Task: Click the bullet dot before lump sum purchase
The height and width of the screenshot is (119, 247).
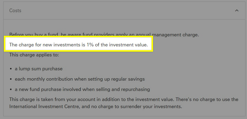Action: (11, 69)
